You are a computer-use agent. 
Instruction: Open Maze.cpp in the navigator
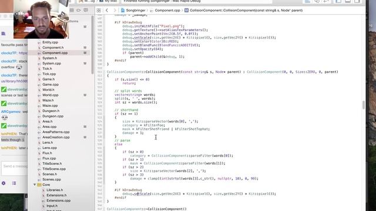[x=50, y=105]
